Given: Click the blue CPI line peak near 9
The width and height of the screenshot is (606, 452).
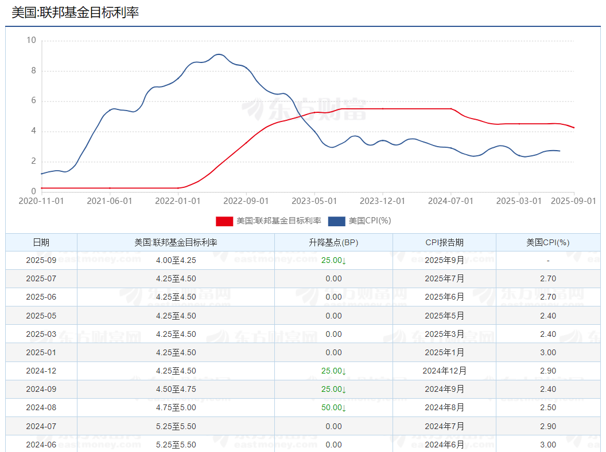Looking at the screenshot, I should (219, 54).
